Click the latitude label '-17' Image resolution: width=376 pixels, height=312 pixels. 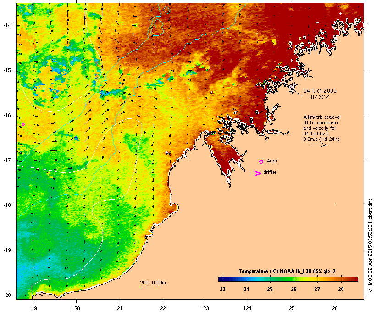[7, 160]
